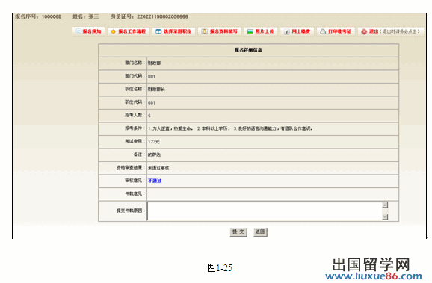Go to 选择录用职位 page

coord(173,31)
